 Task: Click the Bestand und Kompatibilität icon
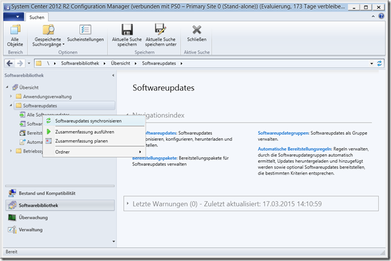pos(12,193)
